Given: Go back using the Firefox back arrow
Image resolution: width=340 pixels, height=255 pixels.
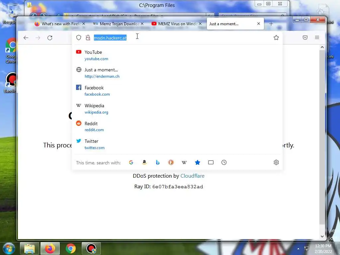Looking at the screenshot, I should tap(26, 38).
